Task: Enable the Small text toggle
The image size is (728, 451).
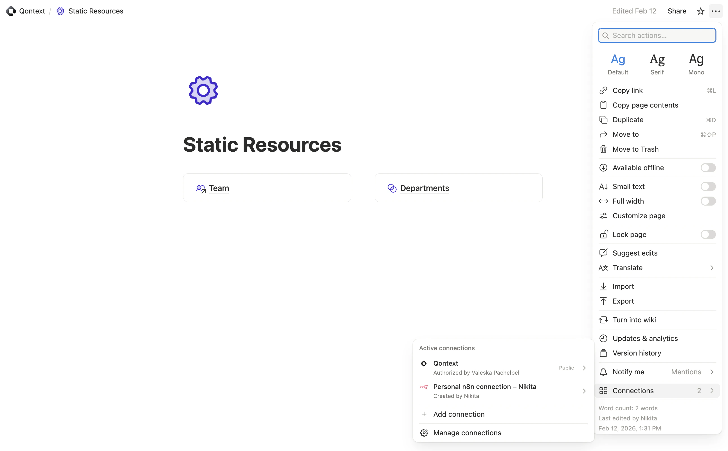Action: (x=707, y=186)
